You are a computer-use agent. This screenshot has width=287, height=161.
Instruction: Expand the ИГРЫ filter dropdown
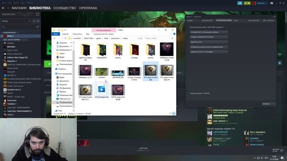pyautogui.click(x=30, y=21)
